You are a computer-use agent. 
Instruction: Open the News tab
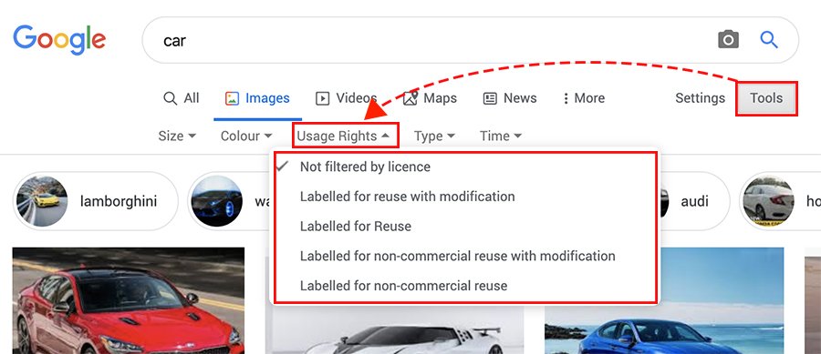click(x=509, y=98)
